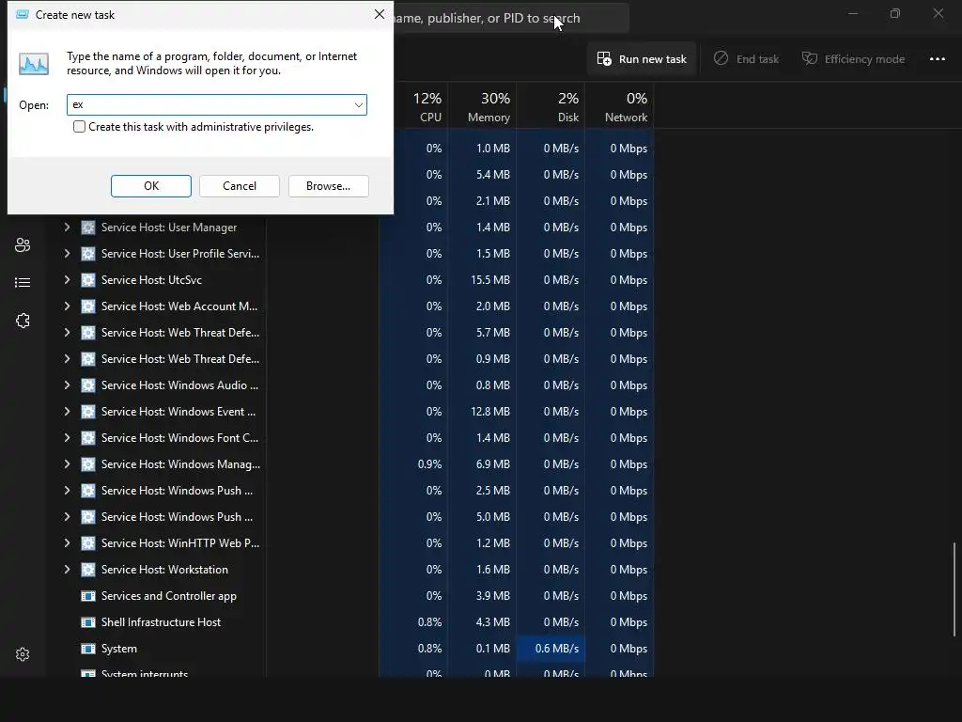Click gear icon of Service Host: UtcSvc
962x722 pixels.
coord(88,280)
